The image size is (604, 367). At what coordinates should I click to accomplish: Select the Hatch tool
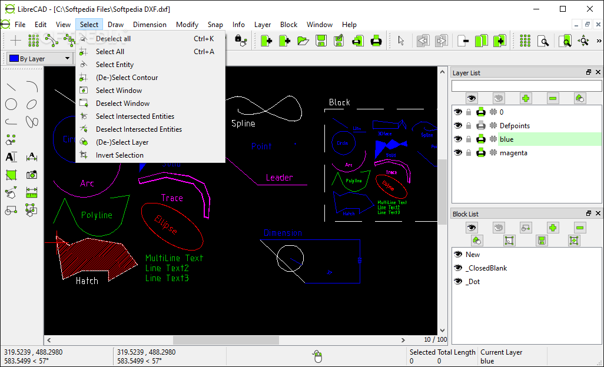pos(11,175)
